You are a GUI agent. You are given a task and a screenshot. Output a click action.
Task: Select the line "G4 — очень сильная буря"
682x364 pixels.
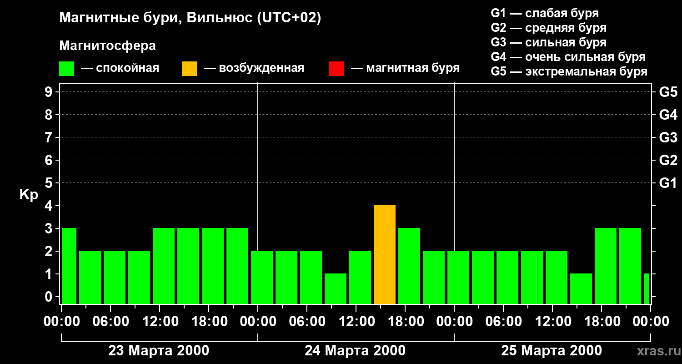568,57
